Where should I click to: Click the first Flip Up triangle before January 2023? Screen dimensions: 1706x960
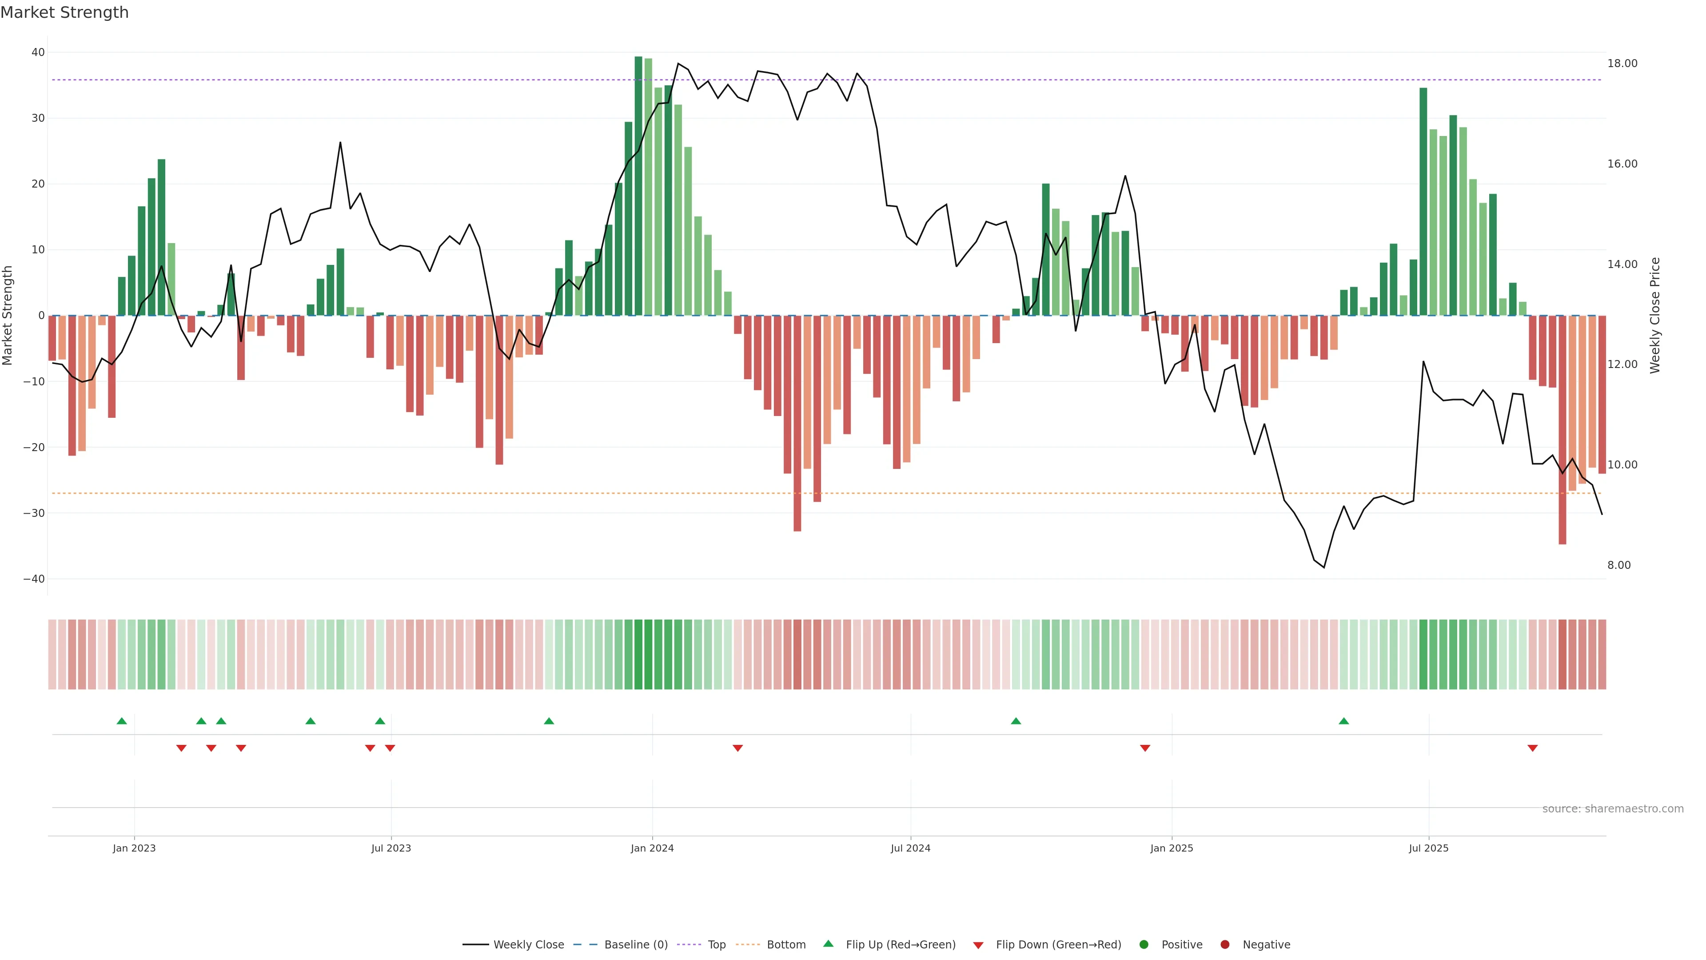pos(122,721)
